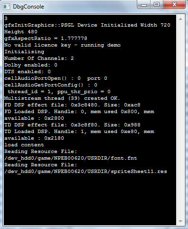Image resolution: width=188 pixels, height=229 pixels.
Task: Click the gfxAspectRatio = 1.777778 line
Action: tap(46, 38)
